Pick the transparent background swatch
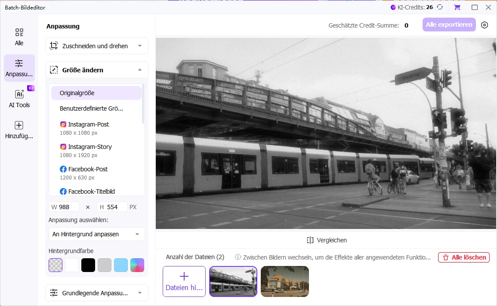Viewport: 497px width, 306px height. click(x=56, y=265)
